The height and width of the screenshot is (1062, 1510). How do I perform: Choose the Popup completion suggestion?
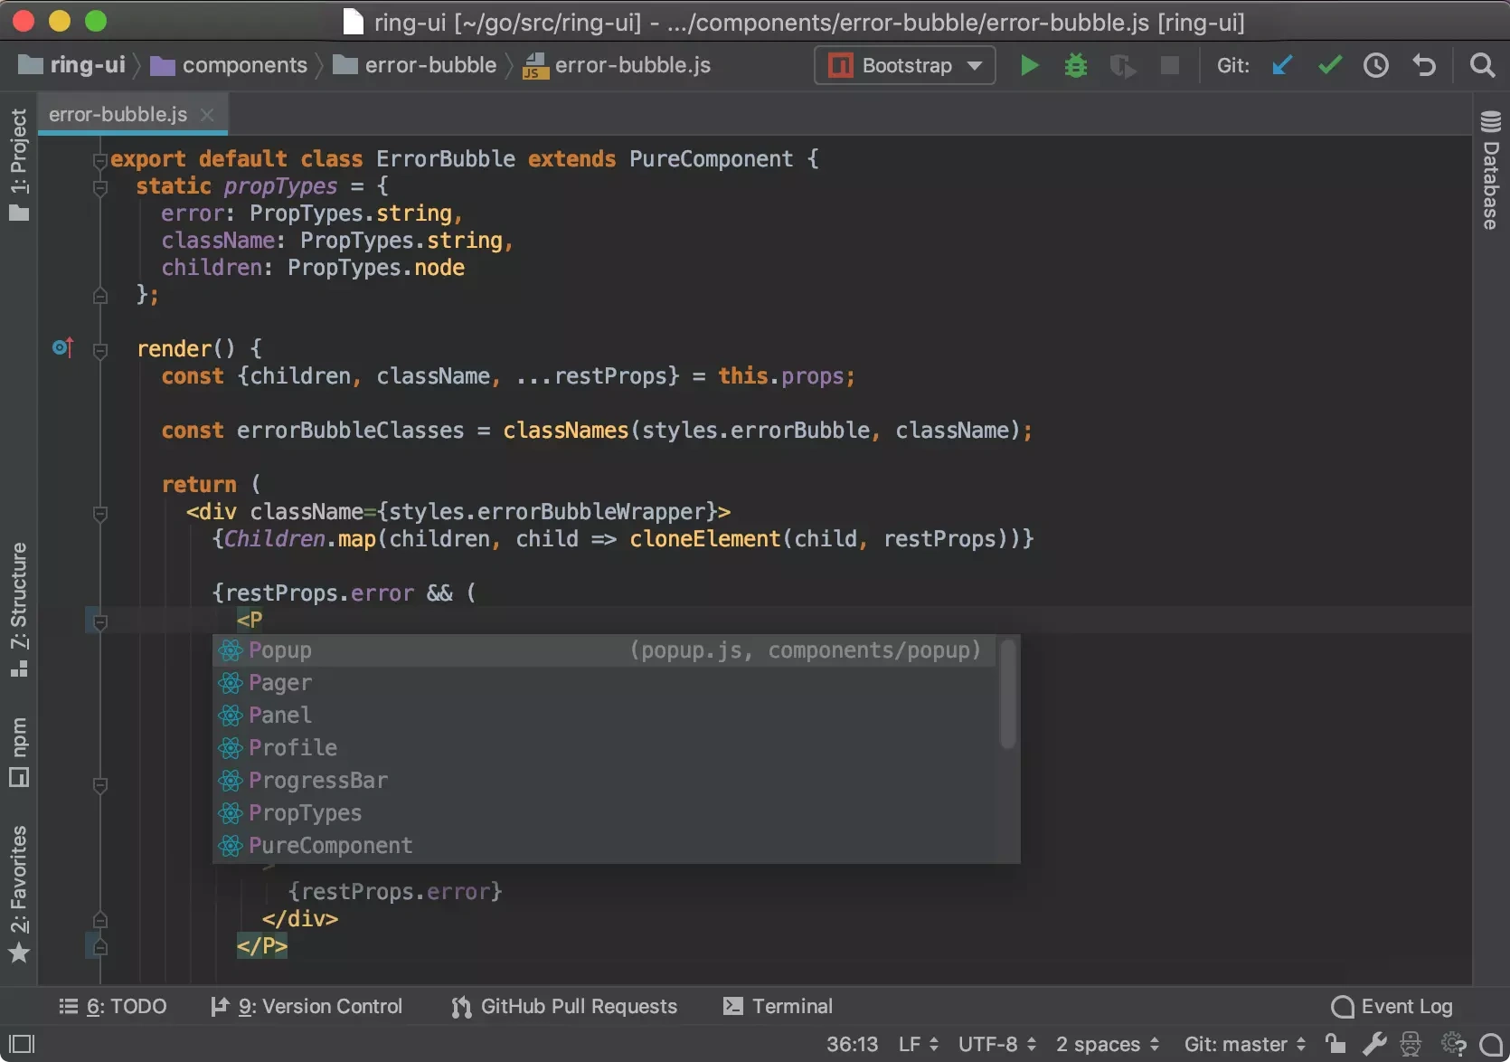click(x=604, y=650)
